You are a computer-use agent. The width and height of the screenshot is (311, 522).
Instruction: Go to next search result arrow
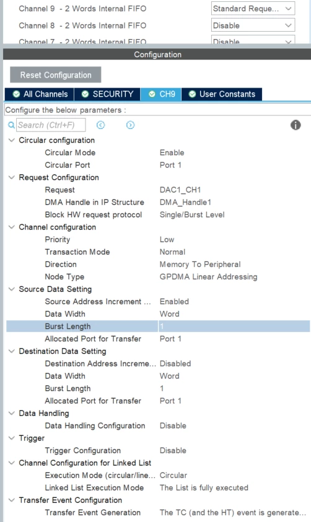pos(130,125)
